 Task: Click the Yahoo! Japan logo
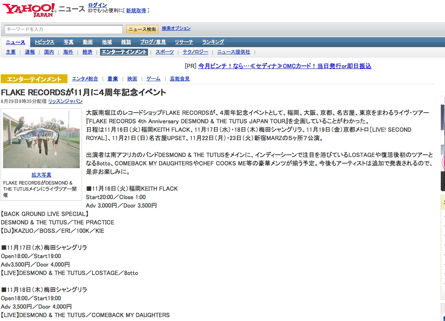click(x=29, y=10)
